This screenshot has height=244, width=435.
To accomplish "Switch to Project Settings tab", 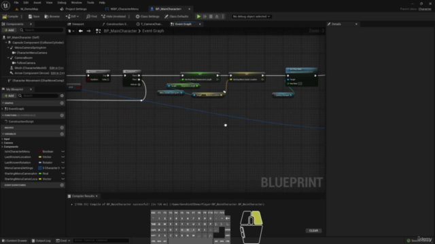I will point(75,9).
